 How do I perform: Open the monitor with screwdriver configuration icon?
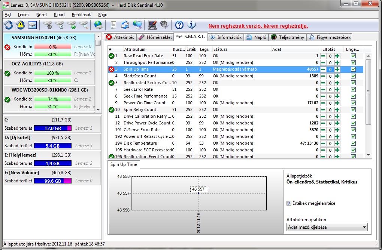click(152, 25)
